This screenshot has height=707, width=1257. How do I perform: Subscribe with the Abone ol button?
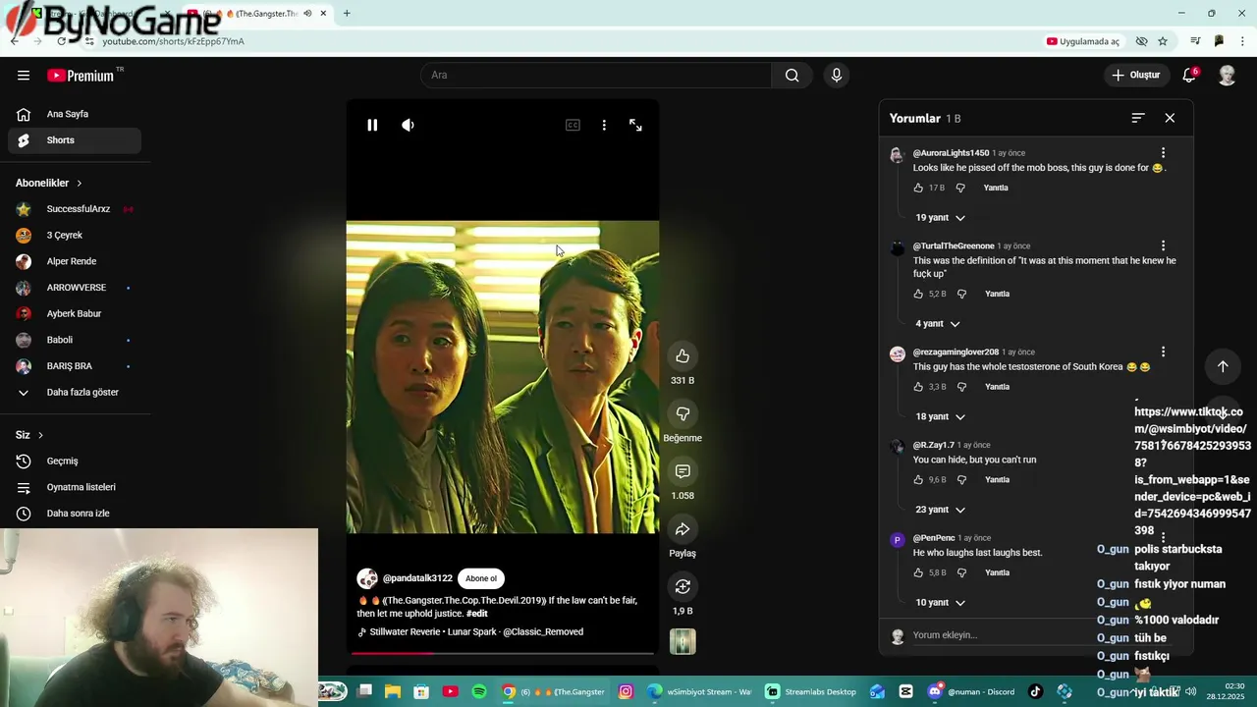481,579
